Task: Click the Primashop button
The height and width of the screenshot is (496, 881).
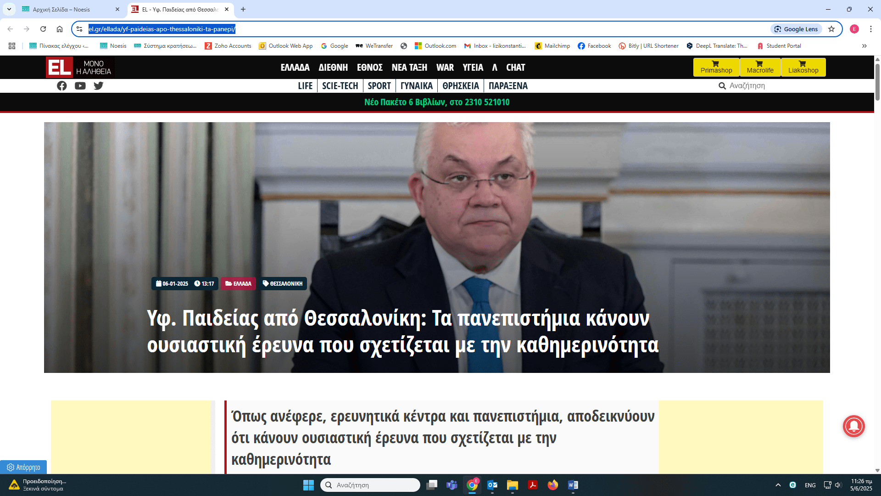Action: (x=716, y=67)
